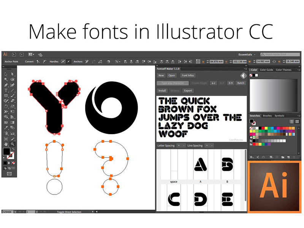
Task: Set paint mode to Color
Action: pyautogui.click(x=5, y=163)
